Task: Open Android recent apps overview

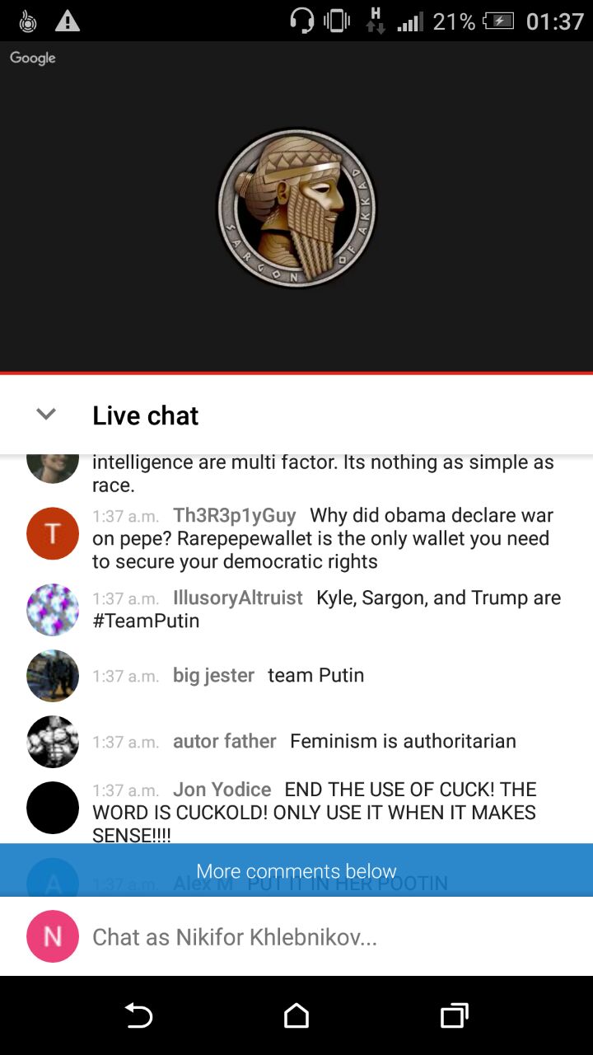Action: 455,1015
